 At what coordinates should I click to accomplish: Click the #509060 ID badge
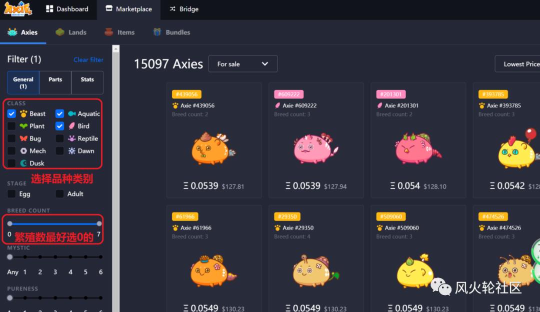pyautogui.click(x=391, y=216)
